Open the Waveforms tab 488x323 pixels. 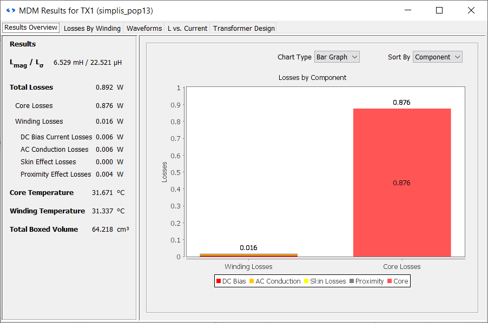coord(144,28)
